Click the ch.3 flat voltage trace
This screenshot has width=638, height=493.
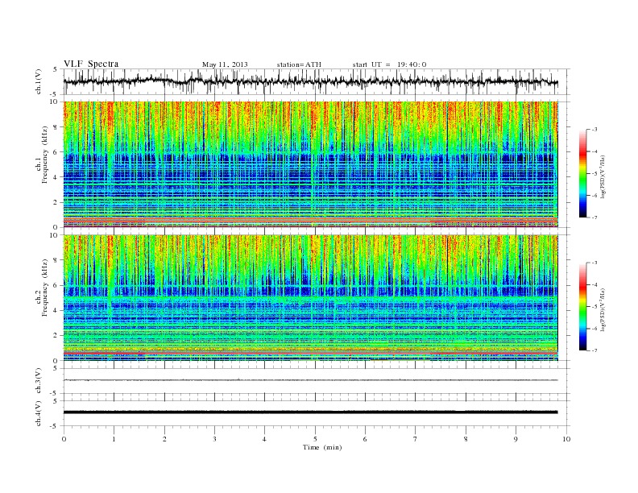[x=310, y=380]
